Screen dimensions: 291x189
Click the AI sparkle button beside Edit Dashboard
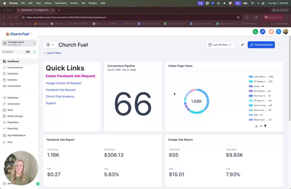tap(242, 45)
